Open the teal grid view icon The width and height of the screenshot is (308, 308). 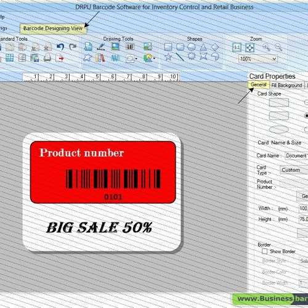coord(9,58)
